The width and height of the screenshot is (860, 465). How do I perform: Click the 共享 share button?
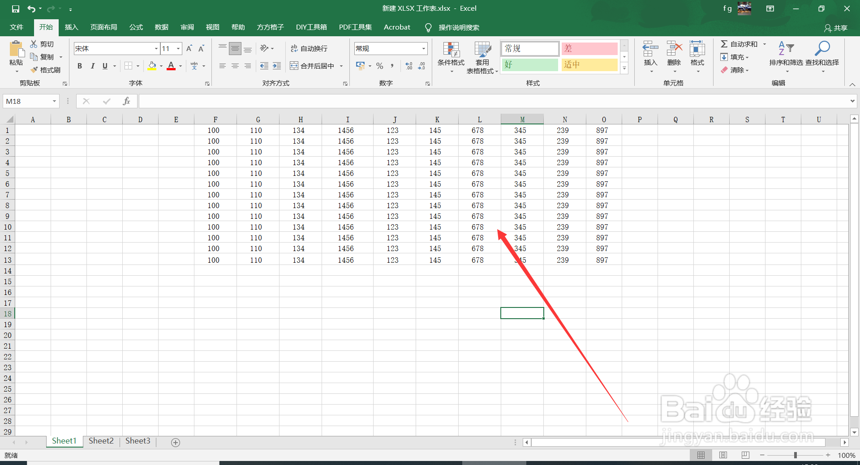(x=836, y=28)
